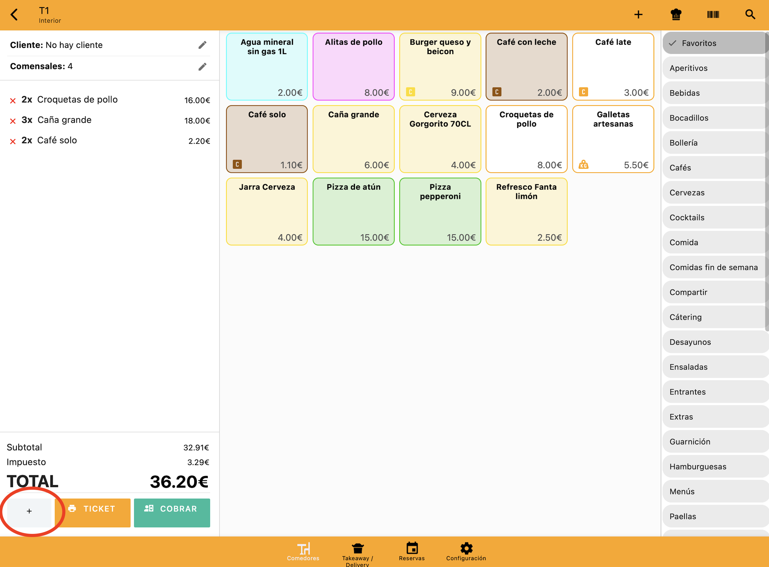Add Pizza pepperoni product to order
Viewport: 769px width, 567px height.
tap(440, 212)
